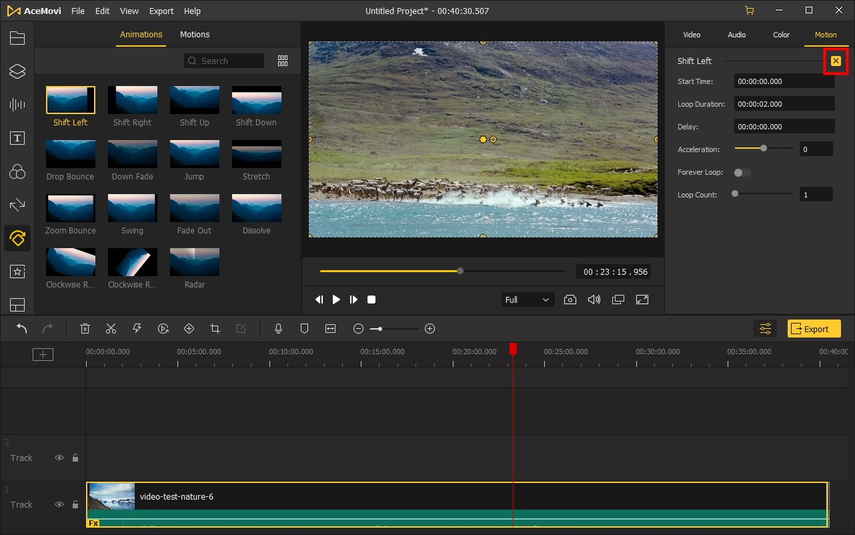Select the Split Screen panel
Viewport: 855px width, 535px height.
click(x=17, y=305)
